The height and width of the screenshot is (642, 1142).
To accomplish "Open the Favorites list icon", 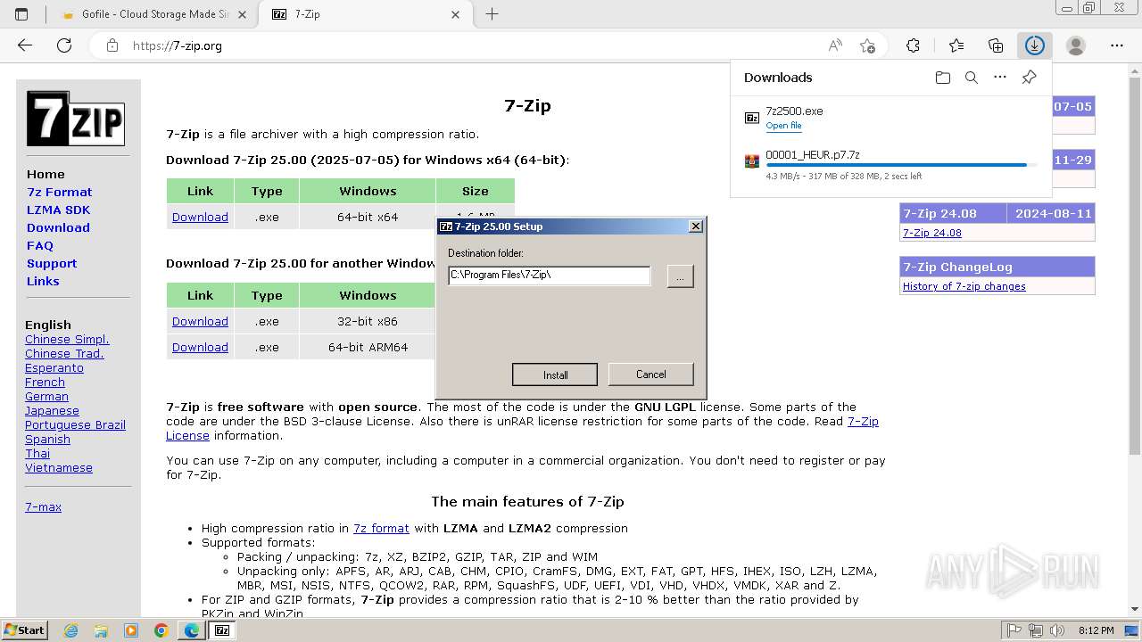I will [956, 45].
